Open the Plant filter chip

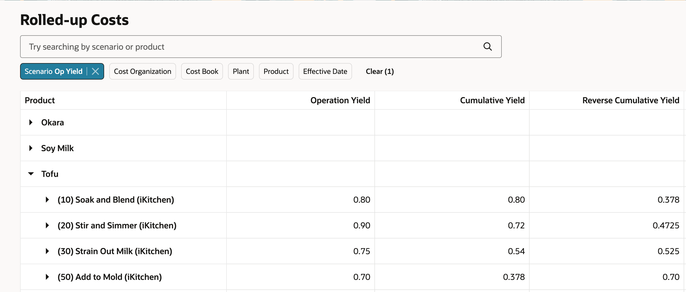[241, 71]
